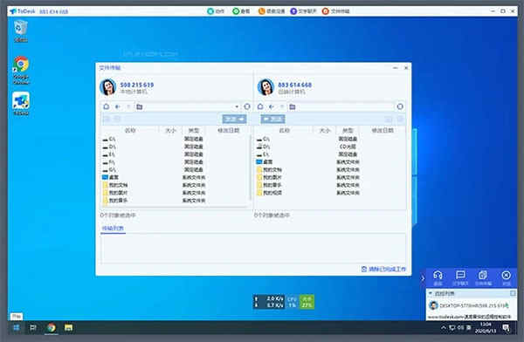The width and height of the screenshot is (524, 342).
Task: Go back in the local file pane
Action: [x=118, y=106]
